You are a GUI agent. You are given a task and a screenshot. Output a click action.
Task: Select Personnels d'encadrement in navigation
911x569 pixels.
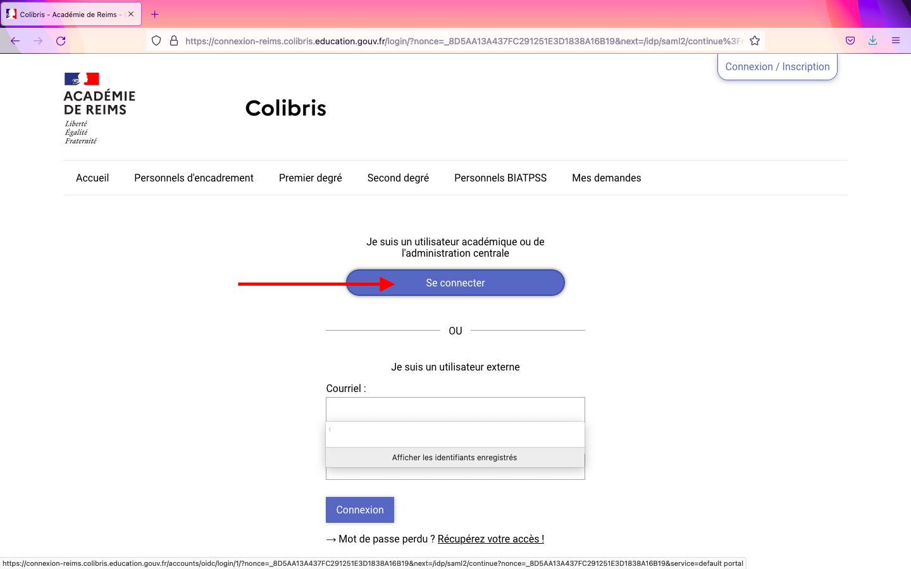194,178
